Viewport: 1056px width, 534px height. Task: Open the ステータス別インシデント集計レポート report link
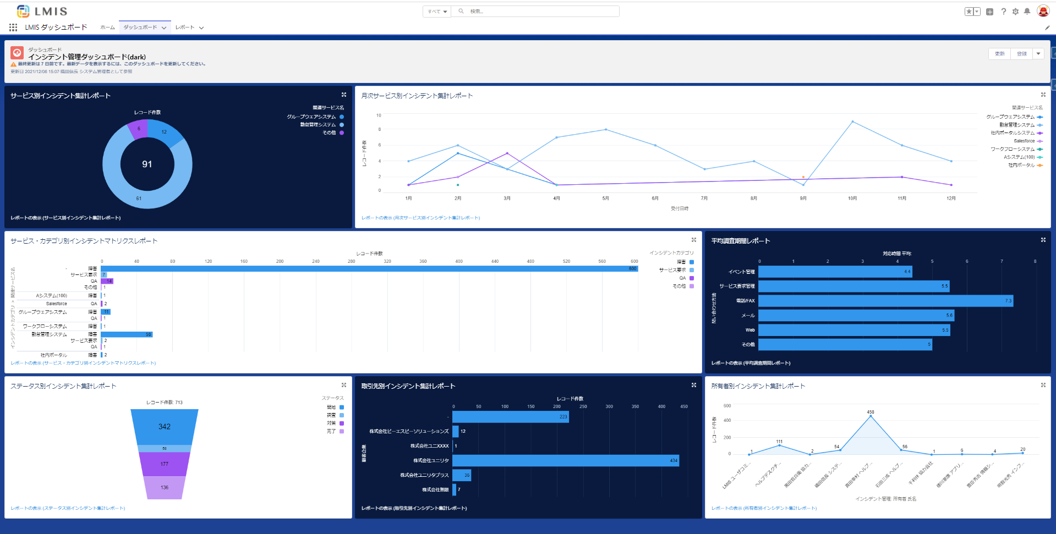point(68,508)
